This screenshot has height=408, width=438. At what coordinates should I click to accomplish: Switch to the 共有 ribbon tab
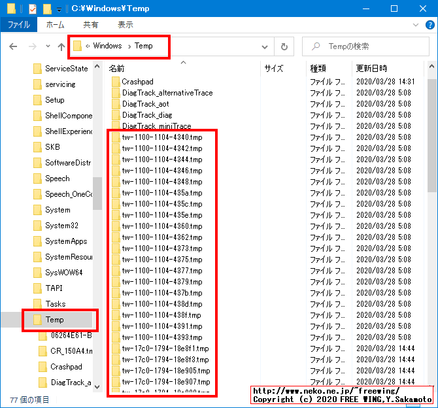(x=90, y=25)
